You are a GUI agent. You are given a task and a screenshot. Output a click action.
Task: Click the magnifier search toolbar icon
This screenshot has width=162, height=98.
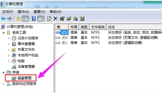[75, 19]
